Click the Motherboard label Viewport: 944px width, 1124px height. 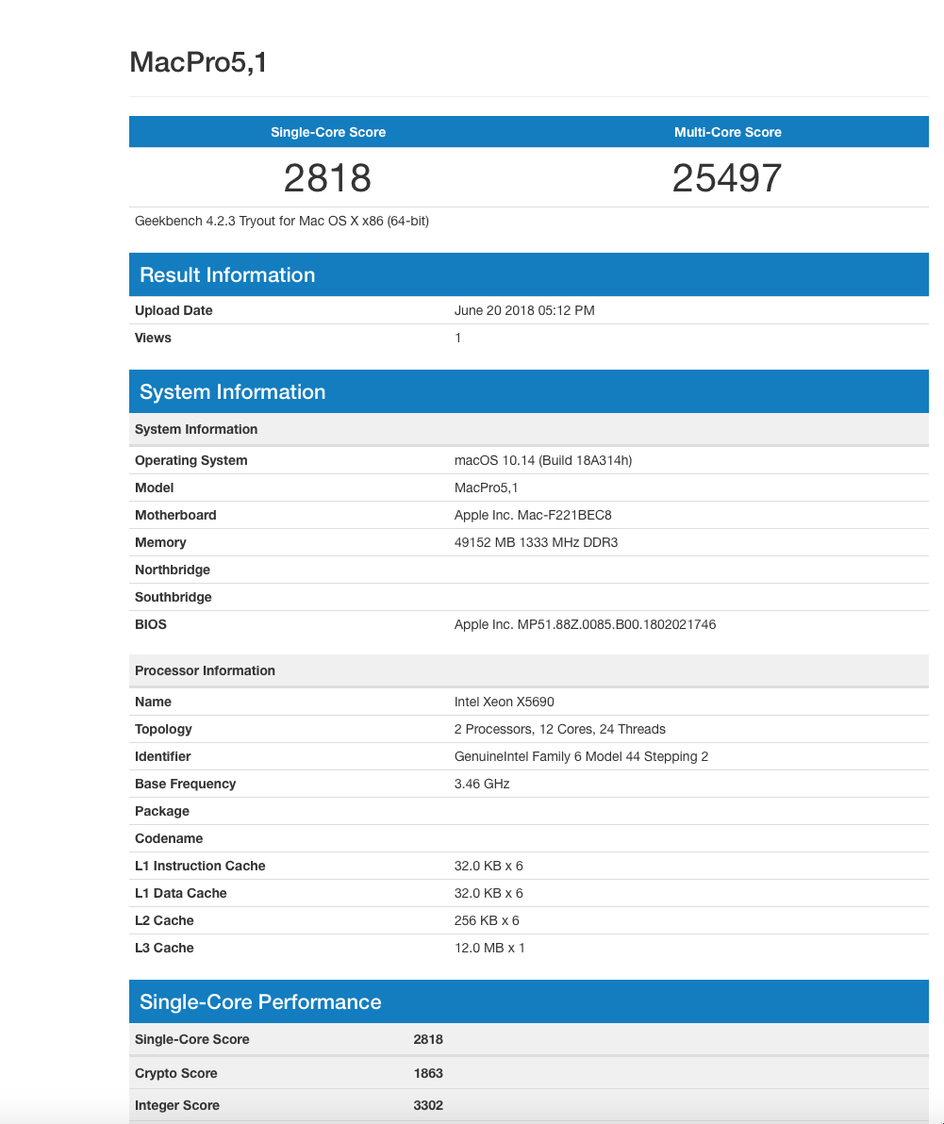click(x=175, y=515)
